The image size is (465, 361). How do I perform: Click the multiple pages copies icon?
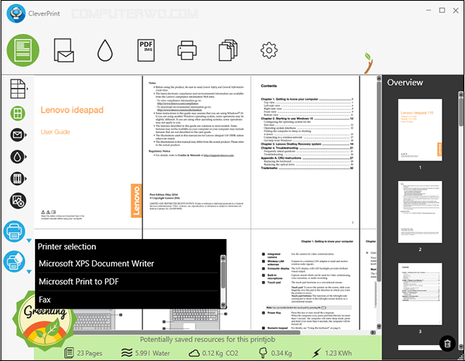point(227,50)
